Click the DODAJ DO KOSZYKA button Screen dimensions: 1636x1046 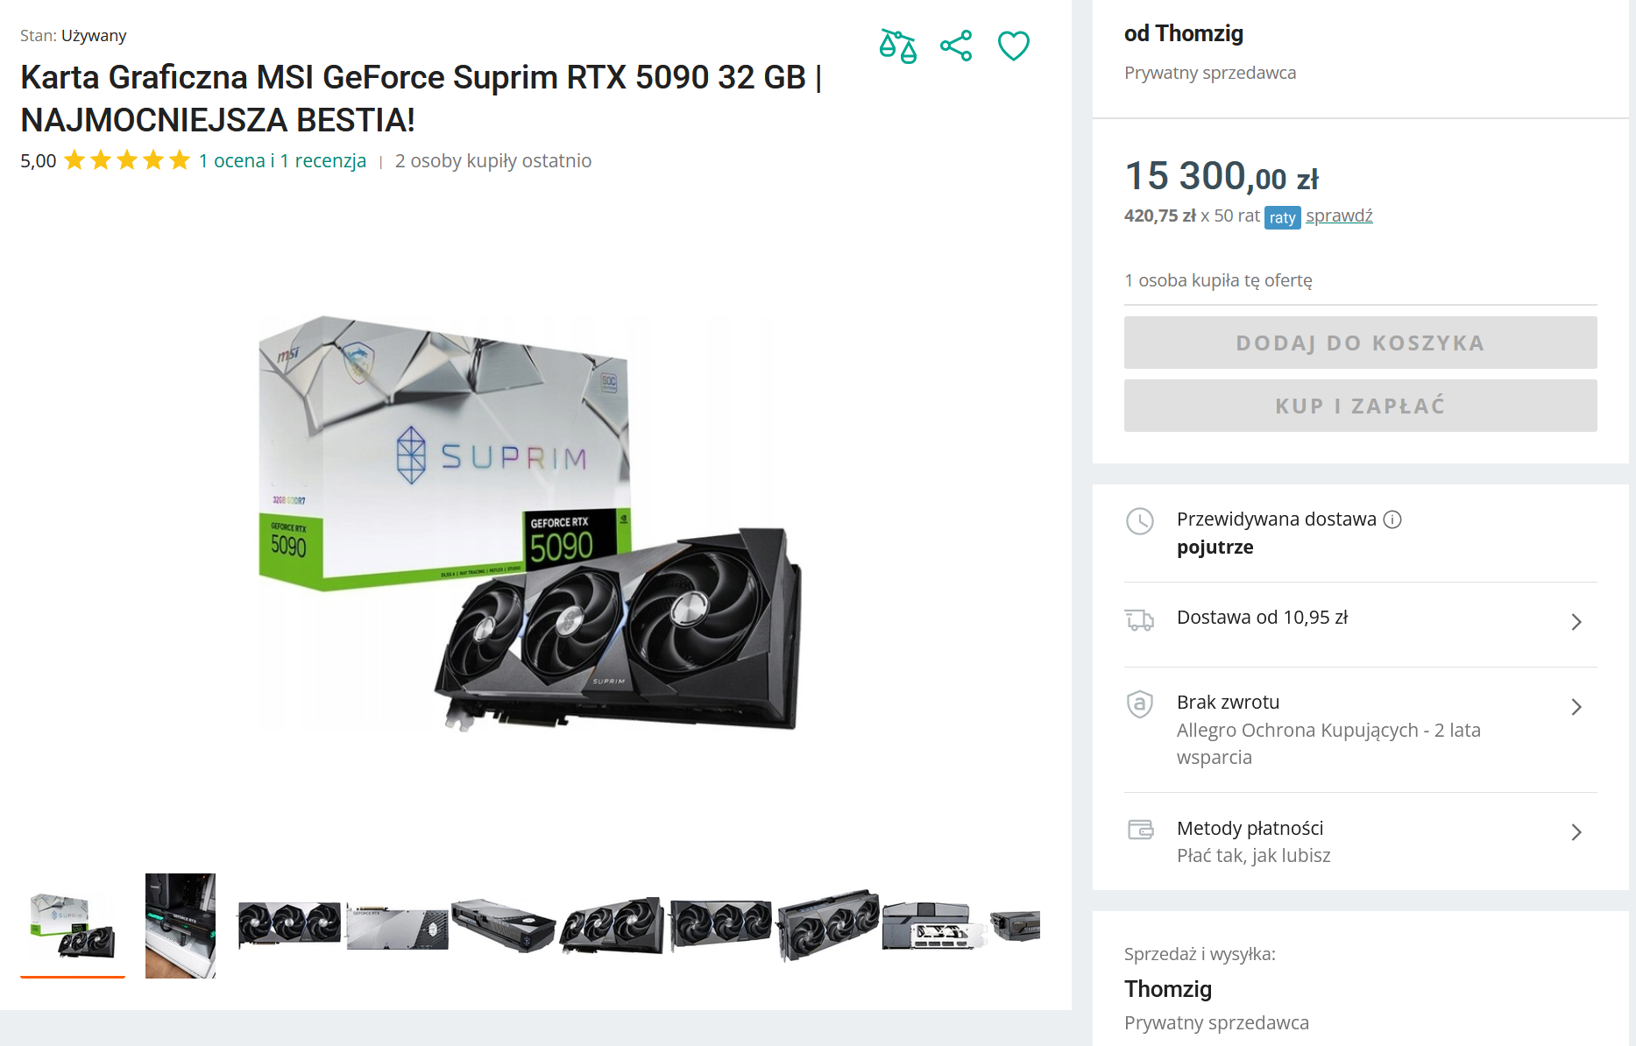1360,343
